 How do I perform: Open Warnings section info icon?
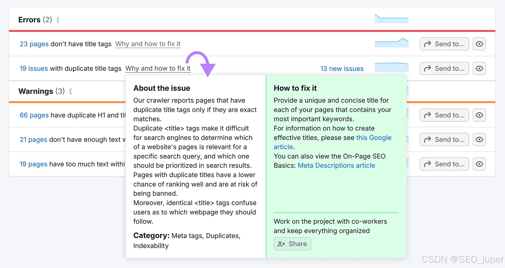pyautogui.click(x=71, y=91)
